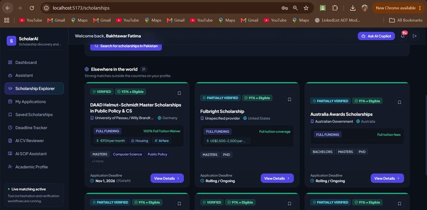Open Saved Scholarships in sidebar
Screen dimensions: 427x210
tap(34, 115)
